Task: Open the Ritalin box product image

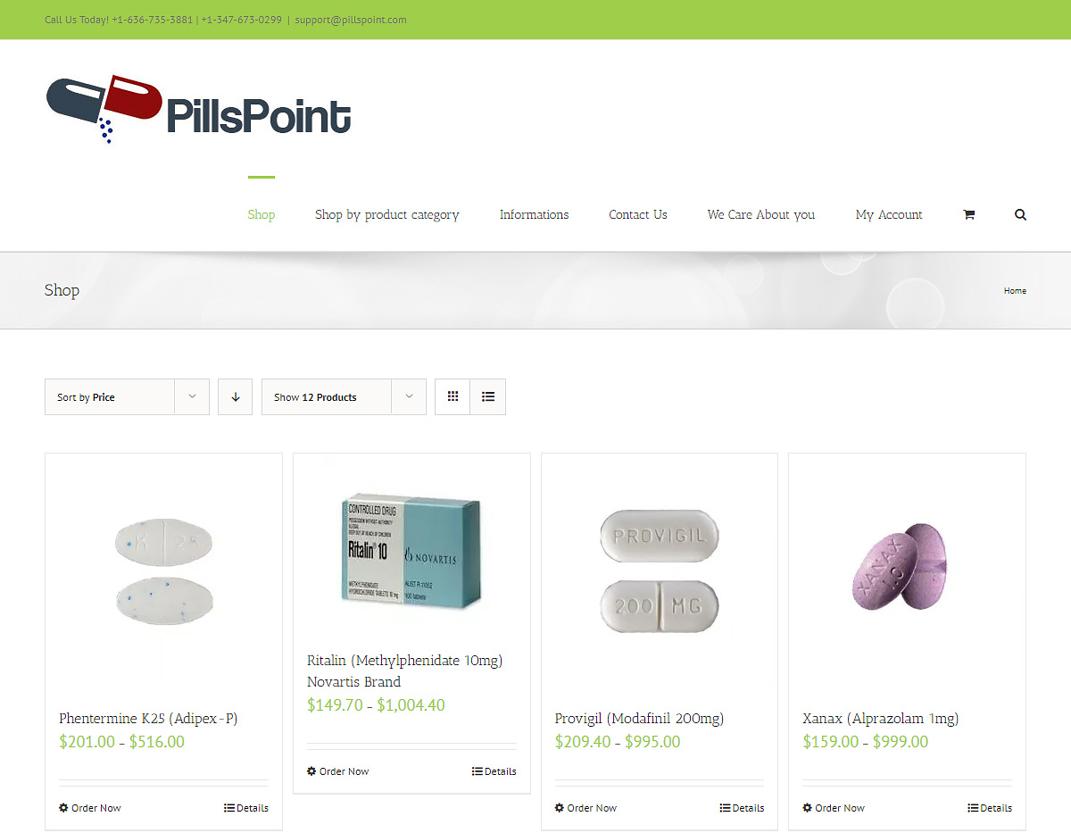Action: point(411,551)
